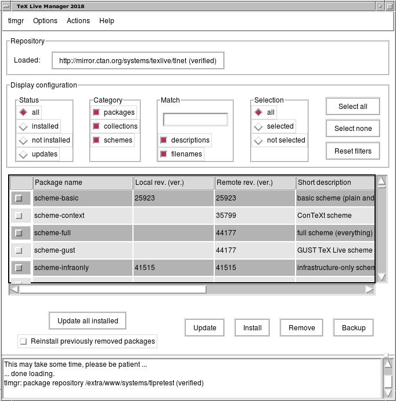Open the Options menu
Image resolution: width=396 pixels, height=401 pixels.
[x=45, y=21]
